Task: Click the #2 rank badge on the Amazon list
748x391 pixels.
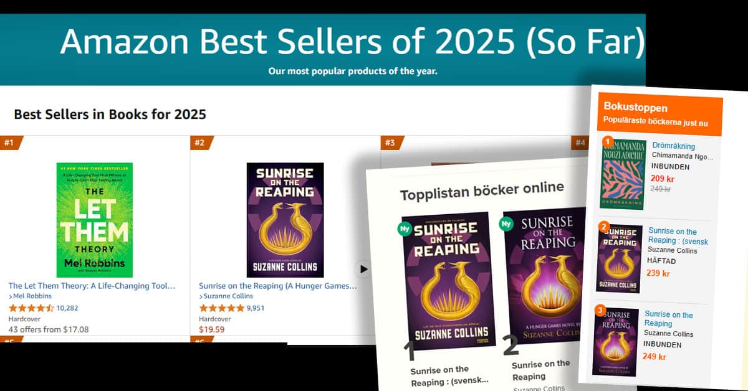Action: [201, 143]
